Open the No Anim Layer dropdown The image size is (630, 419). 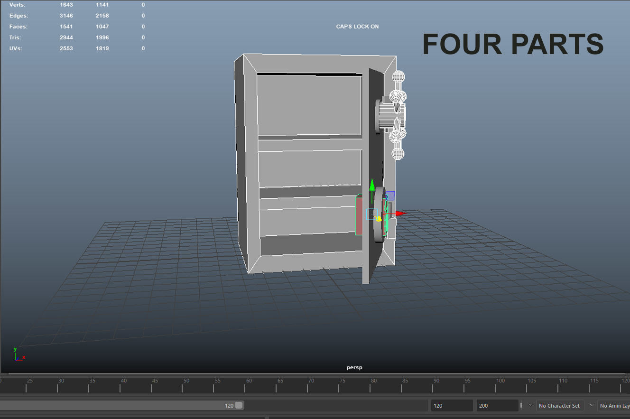point(614,406)
